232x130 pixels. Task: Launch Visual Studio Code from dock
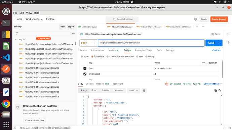tap(6, 57)
